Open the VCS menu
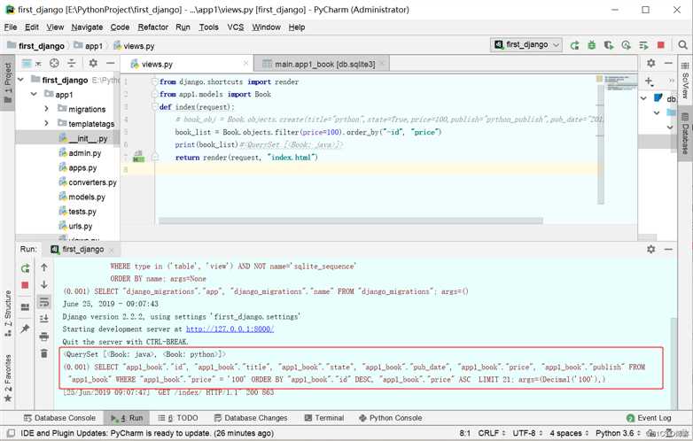Viewport: 693px width, 441px height. [x=236, y=27]
